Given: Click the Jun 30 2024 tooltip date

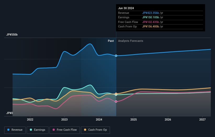Looking at the screenshot, I should point(126,8).
